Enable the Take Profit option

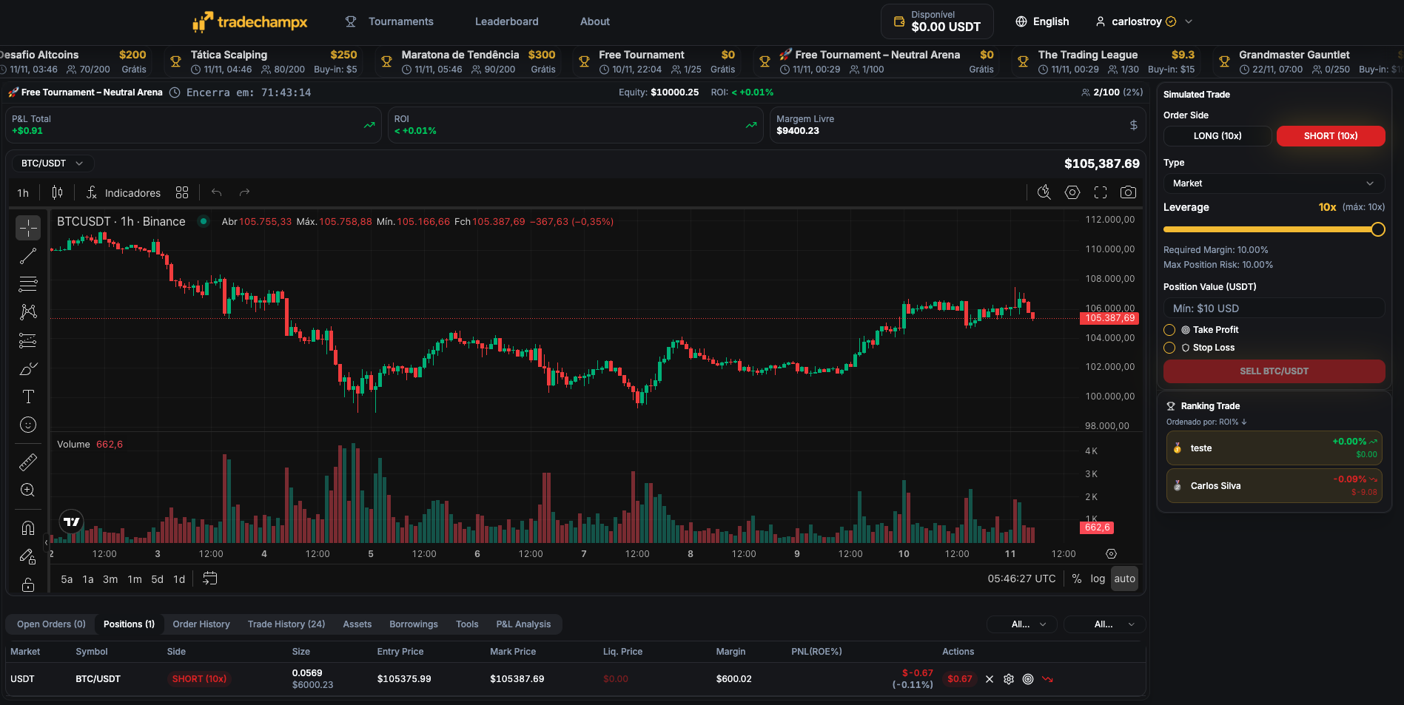click(1170, 329)
